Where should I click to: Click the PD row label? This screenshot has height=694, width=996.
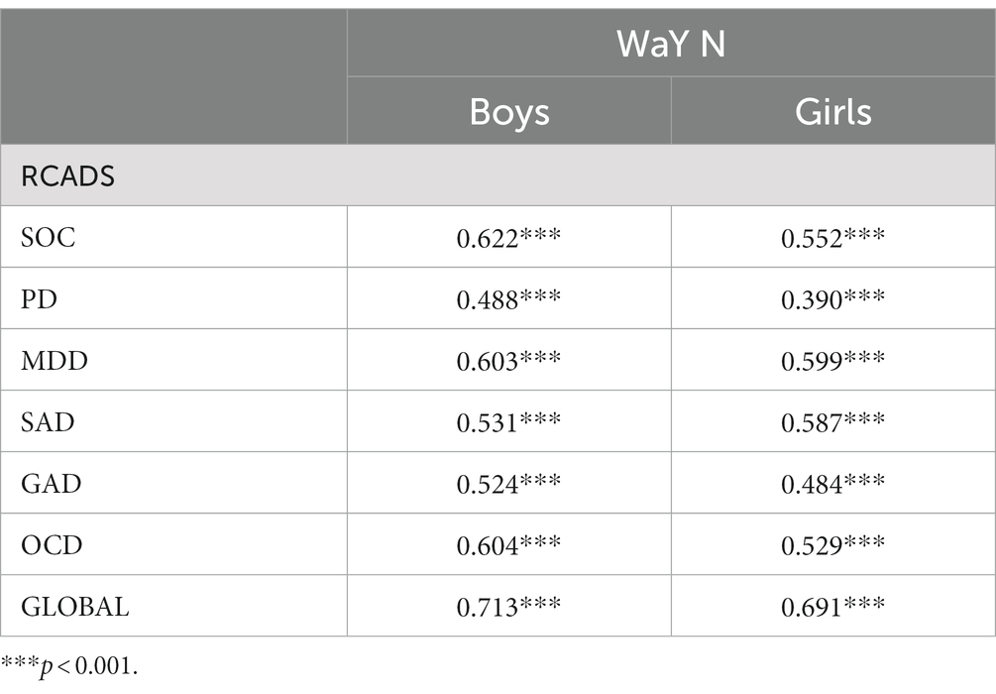coord(39,298)
